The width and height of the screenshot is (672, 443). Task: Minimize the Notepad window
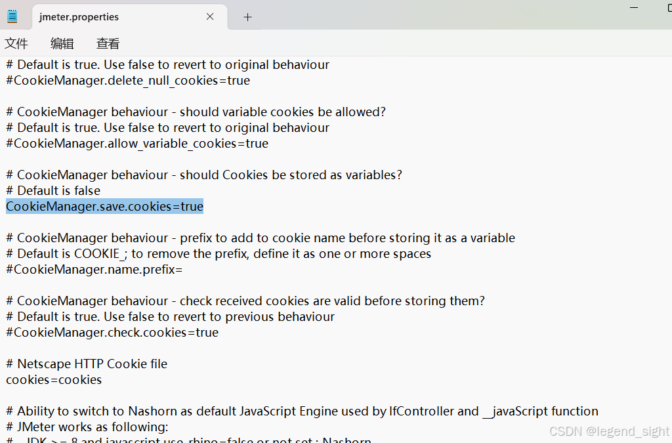pyautogui.click(x=633, y=8)
